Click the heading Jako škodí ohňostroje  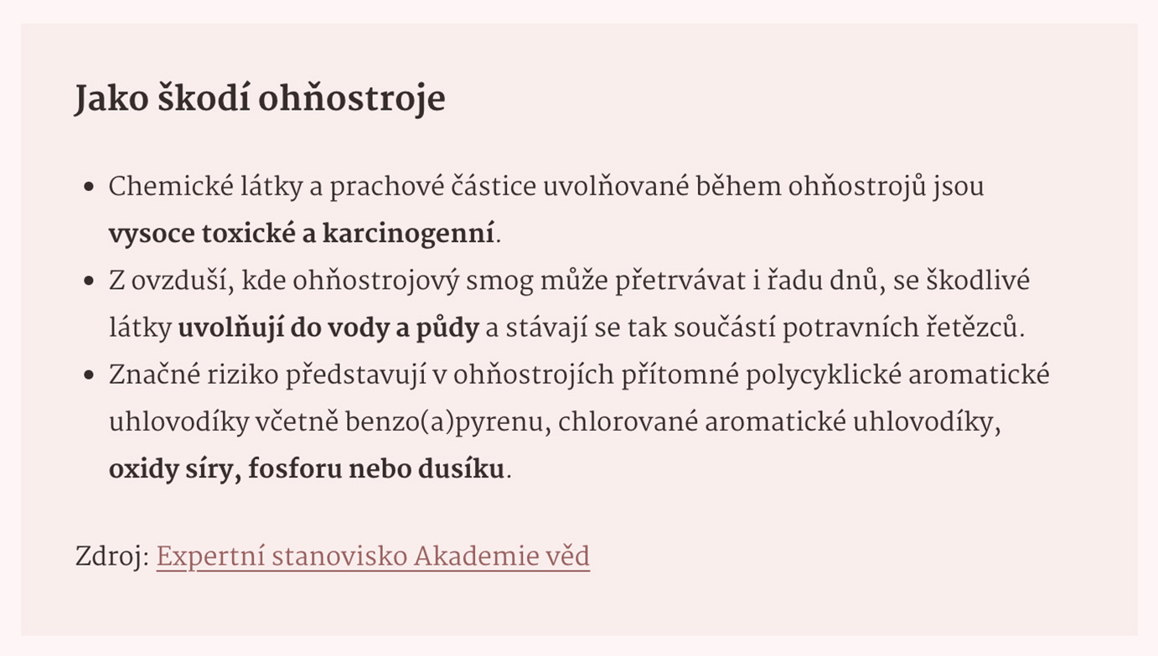[x=260, y=100]
